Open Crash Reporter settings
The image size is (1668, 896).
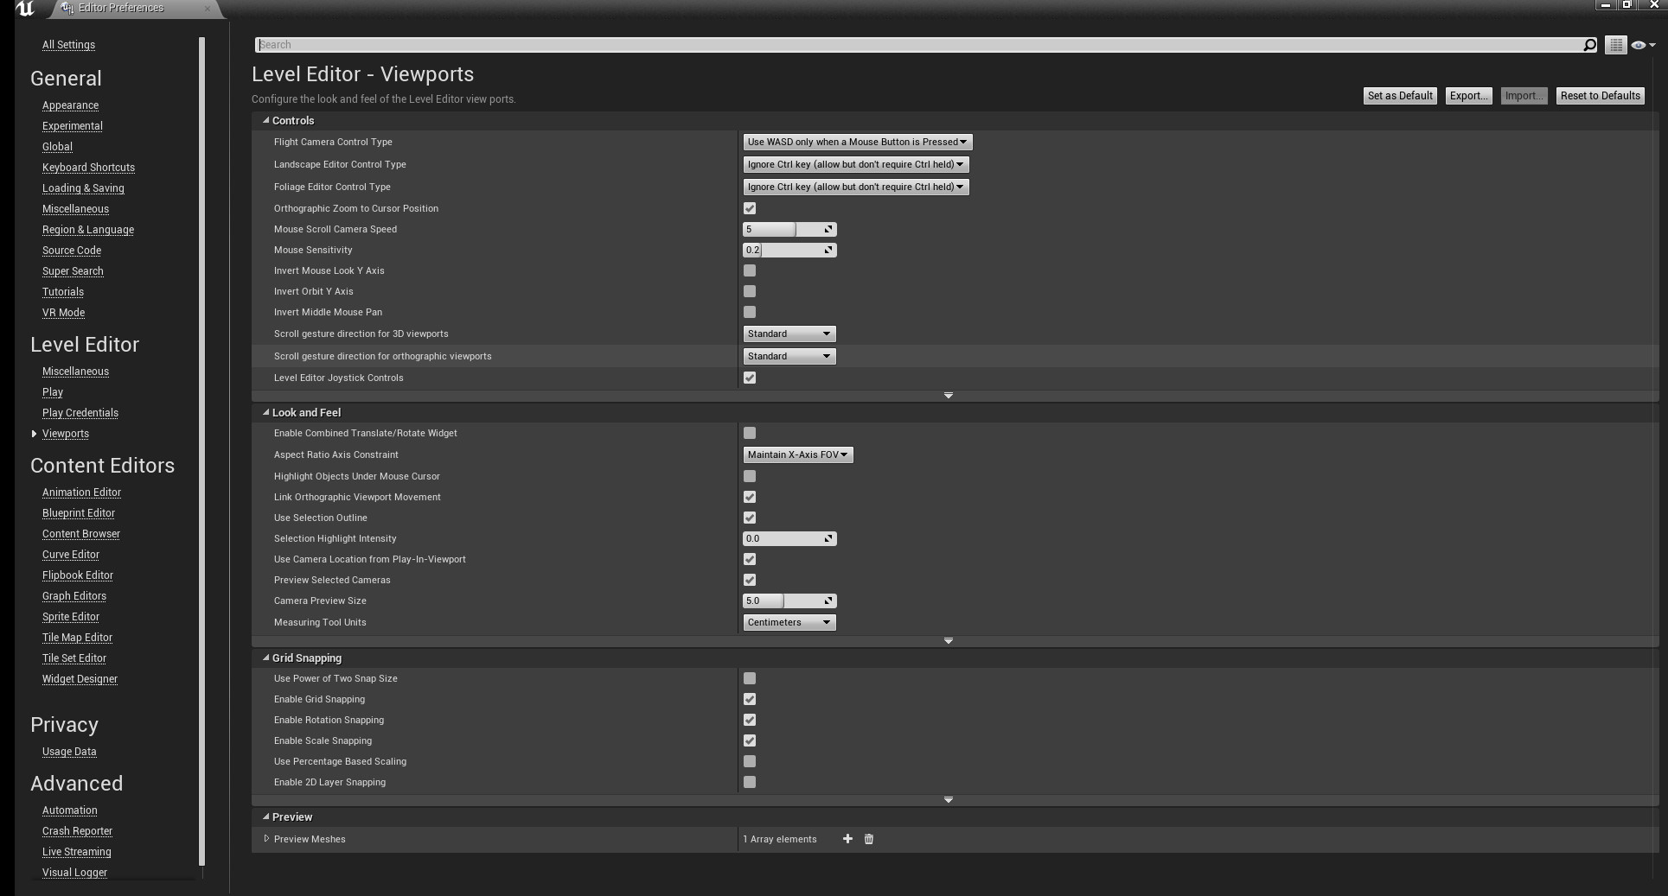click(77, 831)
